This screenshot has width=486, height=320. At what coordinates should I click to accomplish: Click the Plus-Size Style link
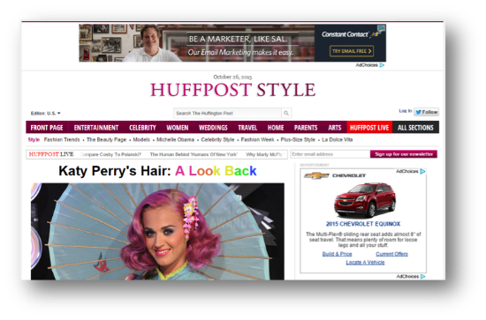tap(298, 140)
